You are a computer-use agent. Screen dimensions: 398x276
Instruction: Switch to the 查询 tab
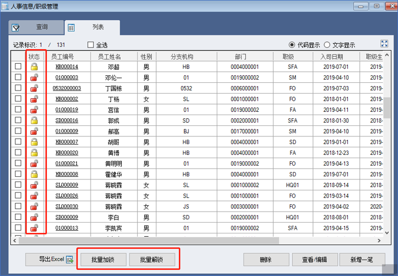pyautogui.click(x=34, y=27)
